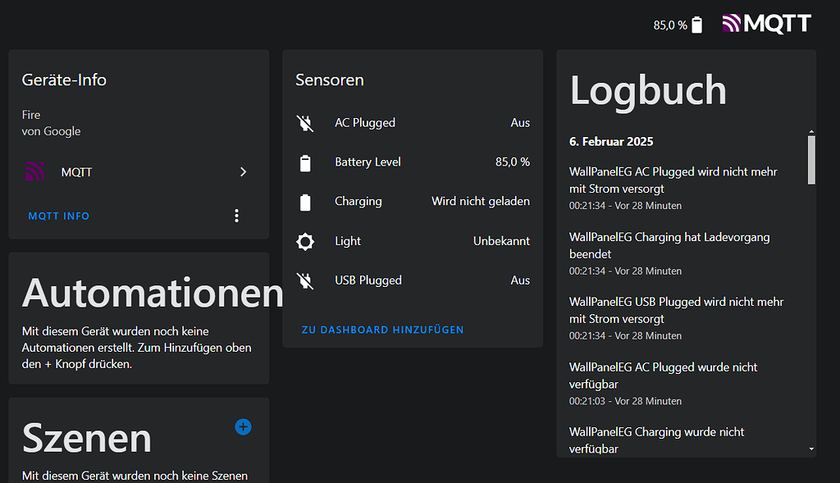Click ZU DASHBOARD HINZUFÜGEN under the sensors
840x483 pixels.
tap(381, 329)
